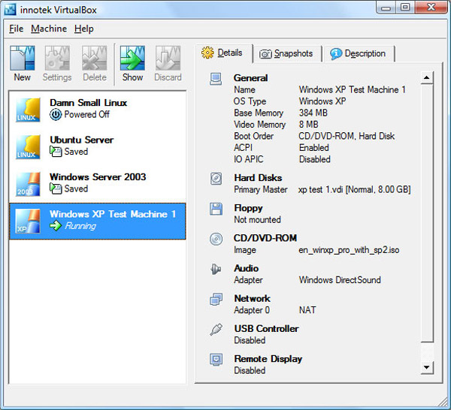The height and width of the screenshot is (410, 451).
Task: Click the CD/DVD-ROM disc icon
Action: pos(216,239)
